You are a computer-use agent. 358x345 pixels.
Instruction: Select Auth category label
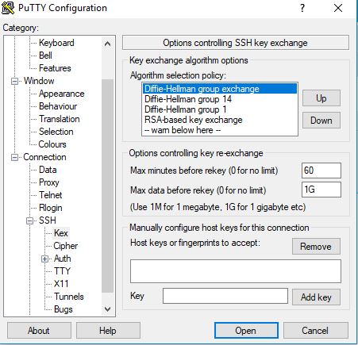point(63,259)
